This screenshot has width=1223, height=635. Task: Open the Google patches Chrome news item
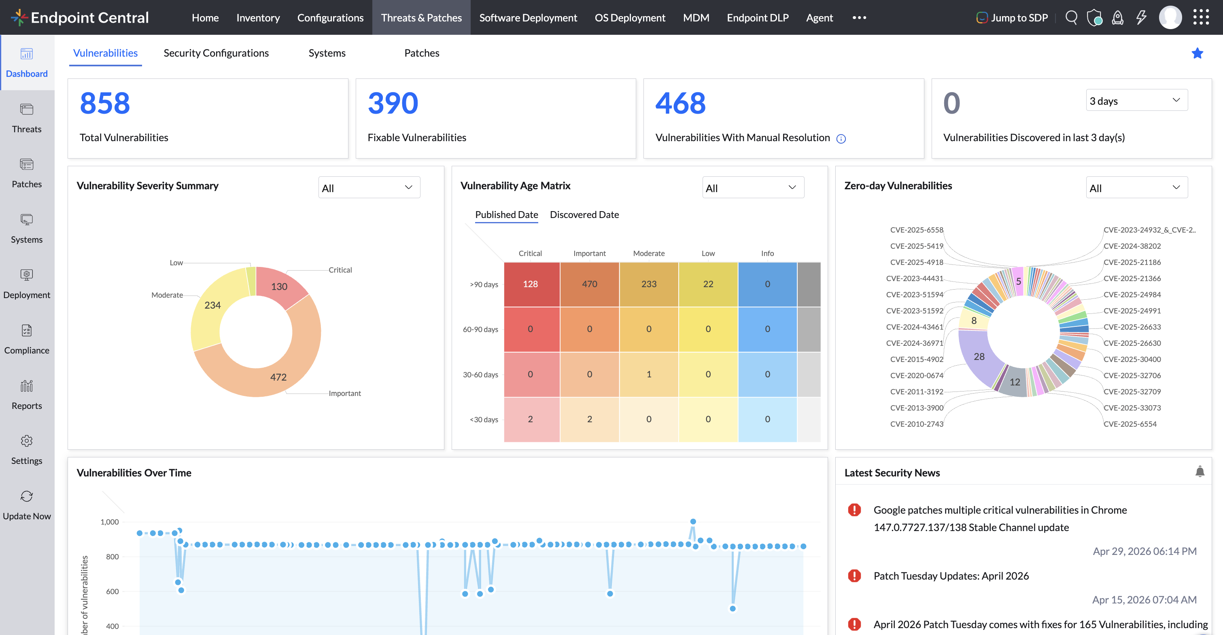click(1000, 518)
